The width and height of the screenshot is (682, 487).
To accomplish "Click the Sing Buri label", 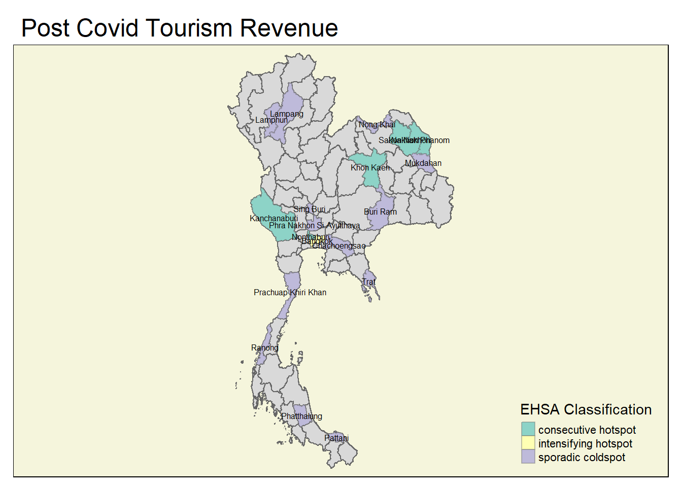I will tap(309, 209).
